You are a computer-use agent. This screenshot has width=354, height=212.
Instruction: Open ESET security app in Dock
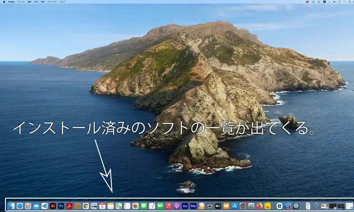[280, 206]
